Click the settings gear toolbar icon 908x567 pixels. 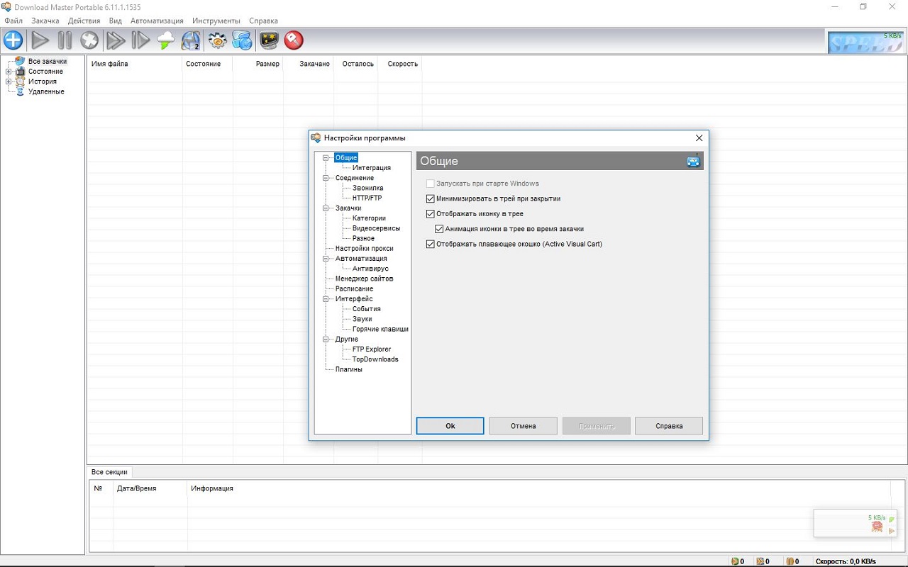point(217,40)
